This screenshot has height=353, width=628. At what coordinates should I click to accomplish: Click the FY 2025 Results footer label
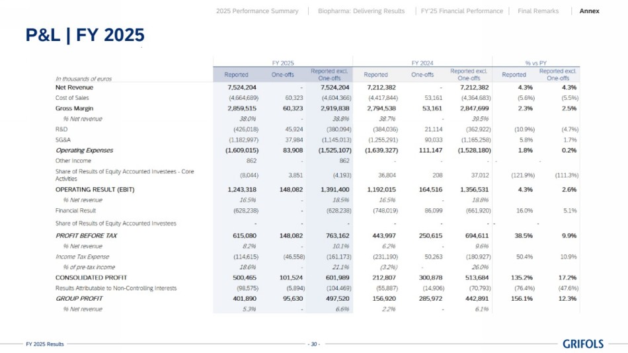(45, 344)
